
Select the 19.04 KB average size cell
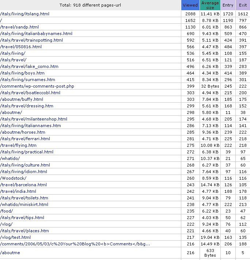tap(210, 238)
